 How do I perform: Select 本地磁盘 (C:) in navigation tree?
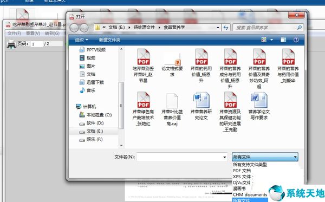(96, 115)
